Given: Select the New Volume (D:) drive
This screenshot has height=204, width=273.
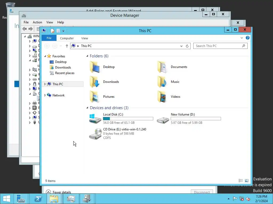Looking at the screenshot, I should tap(189, 118).
